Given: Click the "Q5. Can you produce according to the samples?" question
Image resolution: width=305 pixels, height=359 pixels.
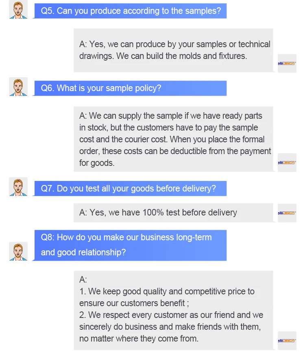Looking at the screenshot, I should click(131, 11).
